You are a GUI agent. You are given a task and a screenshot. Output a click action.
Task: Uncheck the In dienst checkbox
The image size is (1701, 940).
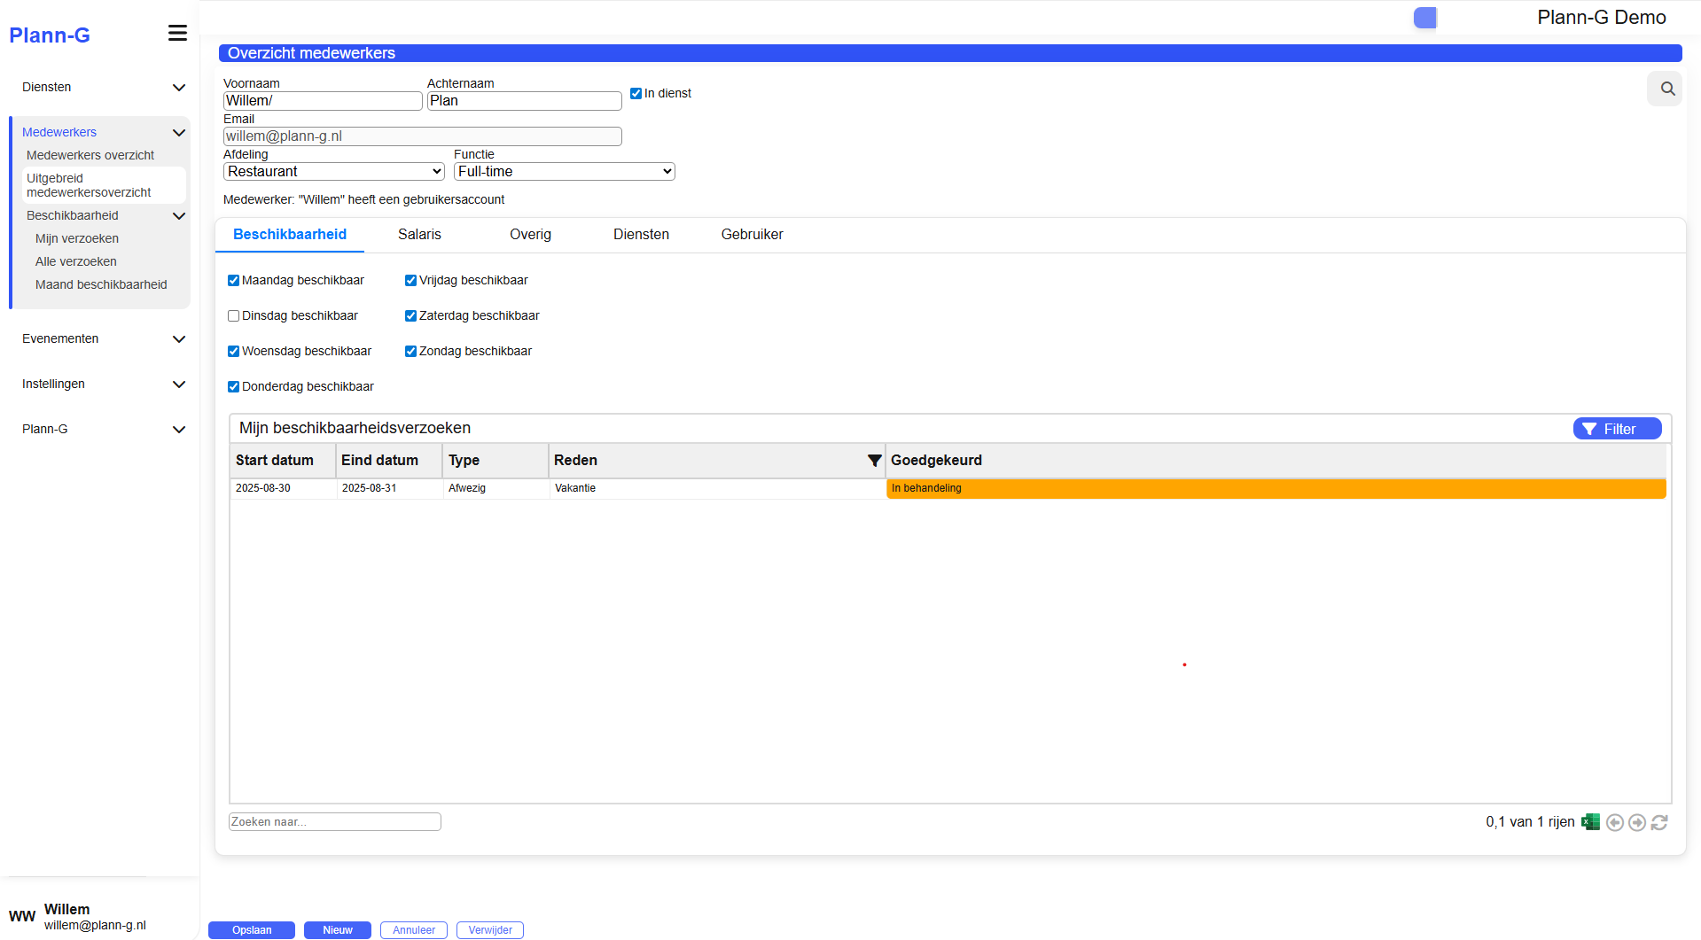636,93
